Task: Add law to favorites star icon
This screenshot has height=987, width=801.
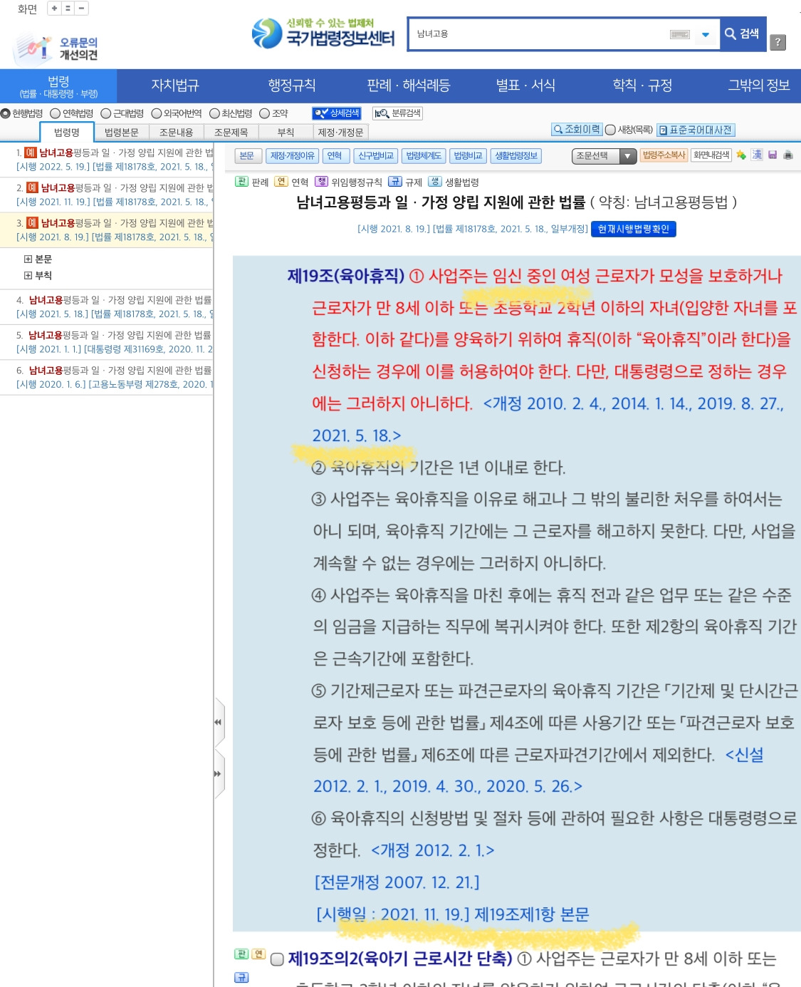Action: pyautogui.click(x=741, y=155)
